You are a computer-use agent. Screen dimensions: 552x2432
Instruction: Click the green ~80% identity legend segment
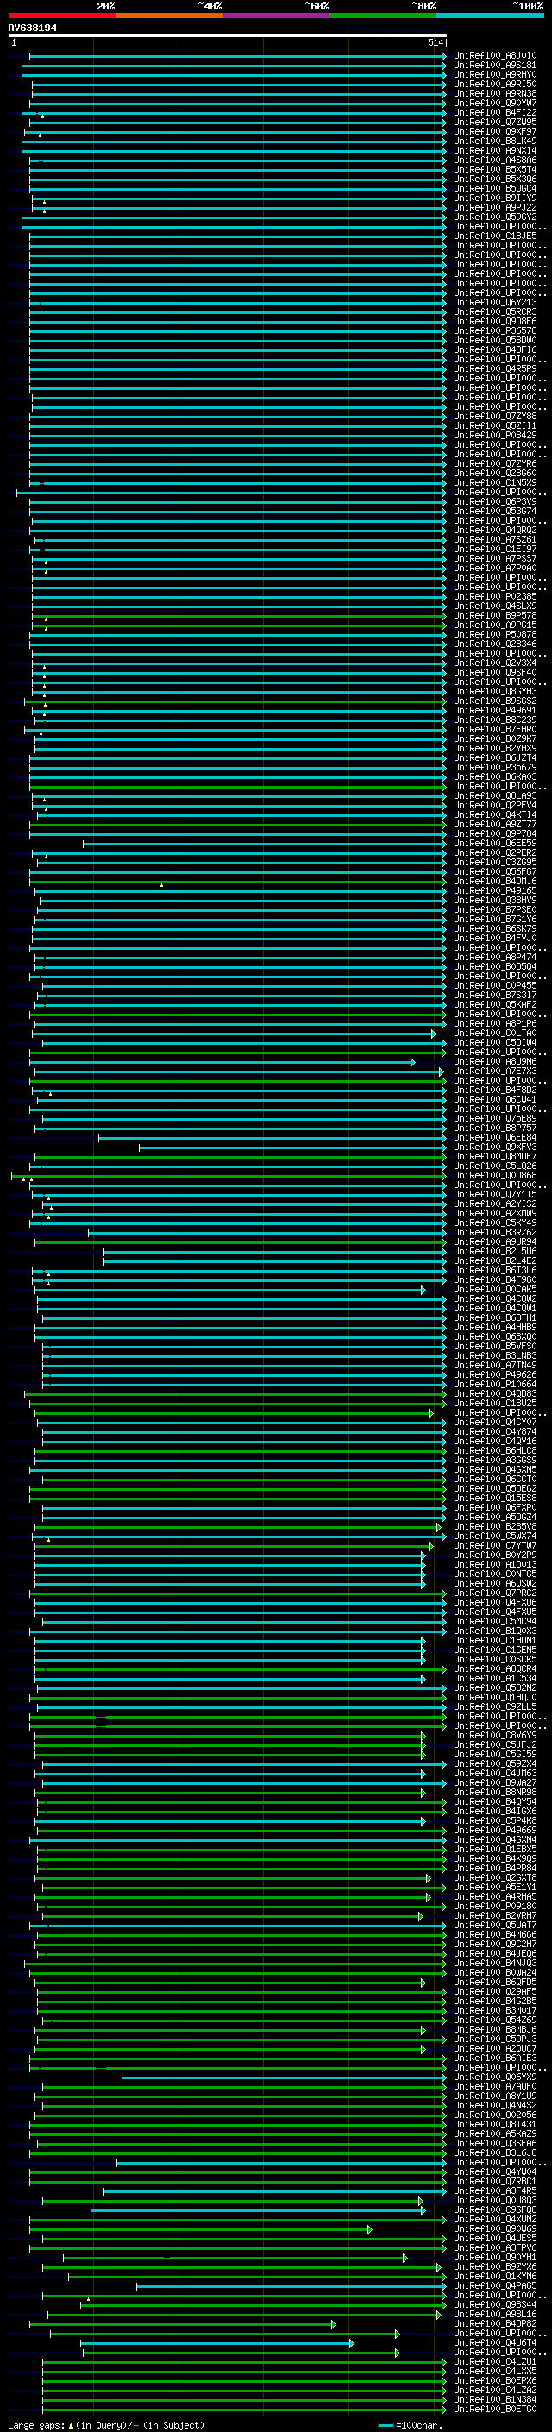click(x=382, y=16)
